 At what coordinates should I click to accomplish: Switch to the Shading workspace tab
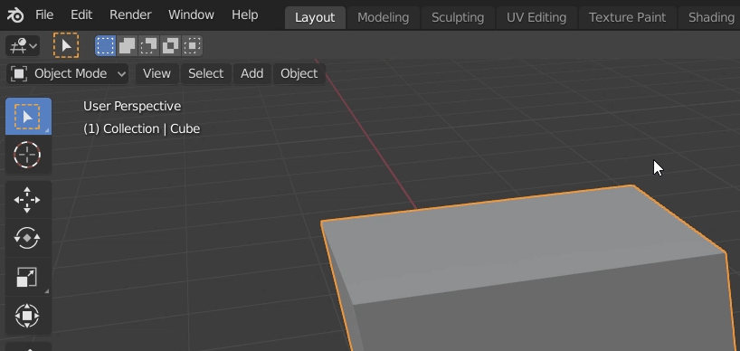coord(710,18)
